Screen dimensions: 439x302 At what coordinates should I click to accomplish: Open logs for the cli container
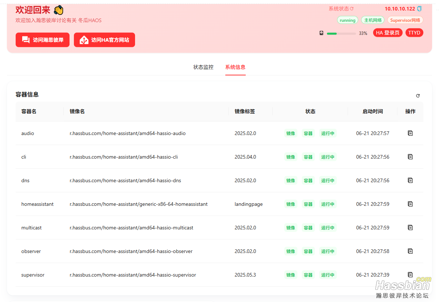click(410, 157)
